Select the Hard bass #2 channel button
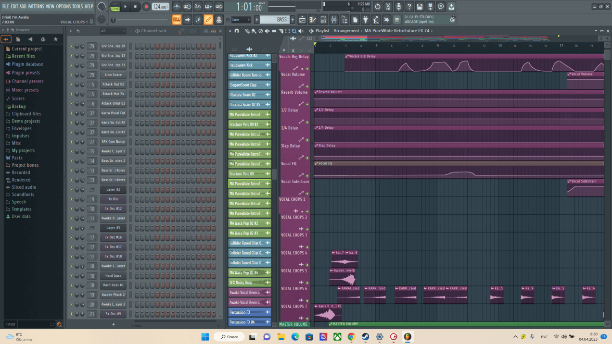Image resolution: width=612 pixels, height=344 pixels. [113, 285]
